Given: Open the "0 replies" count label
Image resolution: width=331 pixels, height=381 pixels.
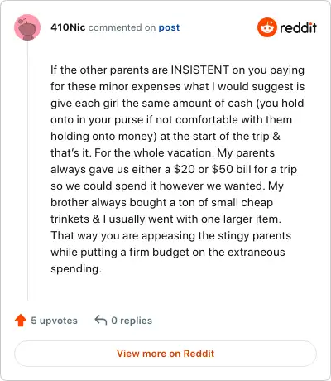Looking at the screenshot, I should point(132,321).
